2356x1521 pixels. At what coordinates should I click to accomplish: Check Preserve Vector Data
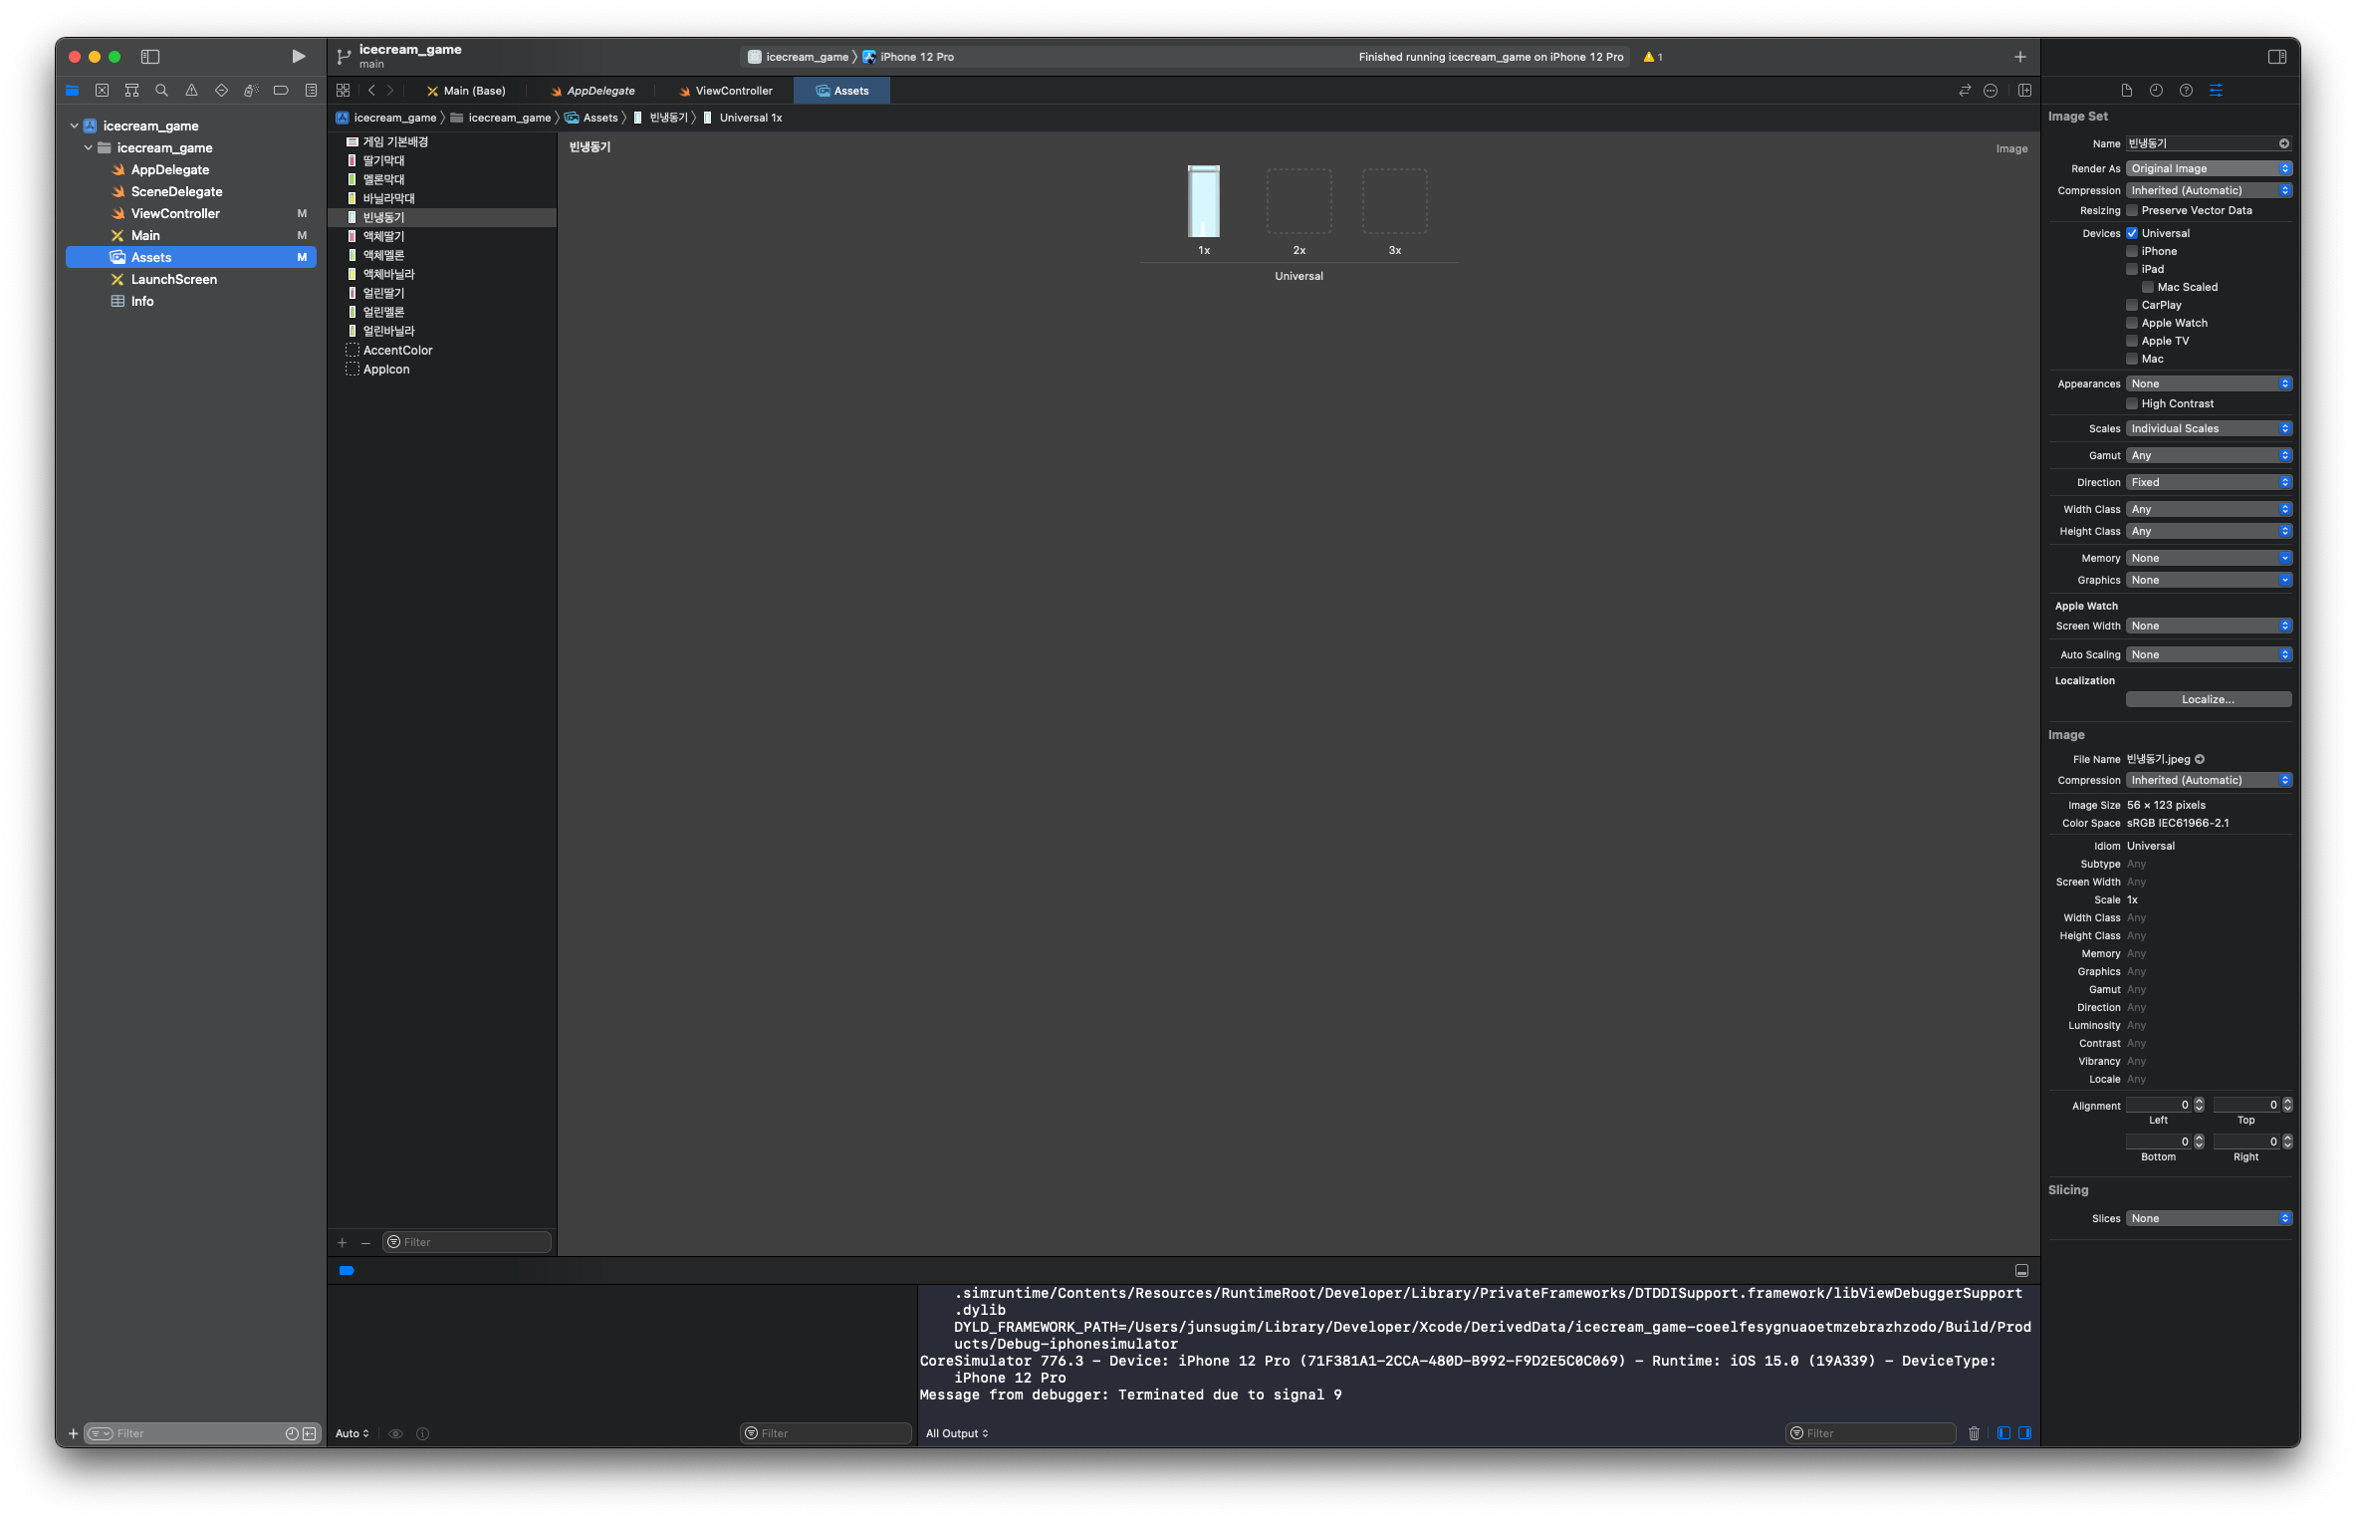point(2132,210)
